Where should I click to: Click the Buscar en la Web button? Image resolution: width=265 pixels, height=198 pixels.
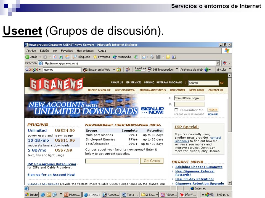(97, 70)
